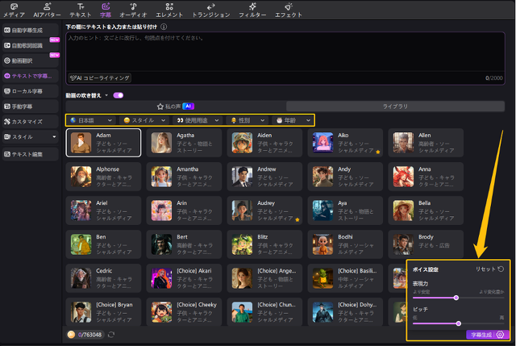
Task: Adjust the 表現力 slider handle
Action: [x=456, y=298]
